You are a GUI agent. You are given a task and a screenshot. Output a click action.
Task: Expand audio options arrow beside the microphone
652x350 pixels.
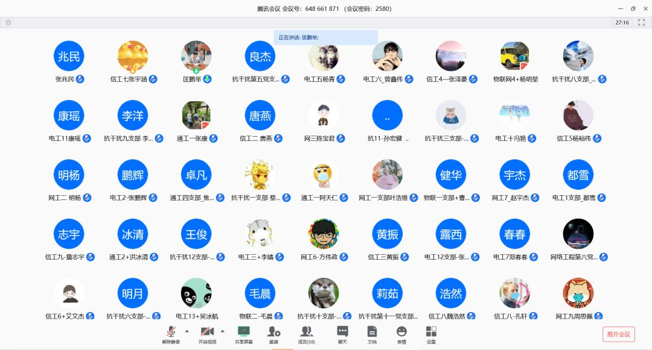pos(187,331)
